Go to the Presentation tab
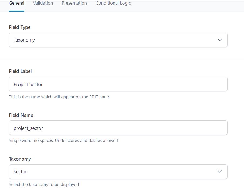Screen dimensions: 244x194 pyautogui.click(x=74, y=3)
